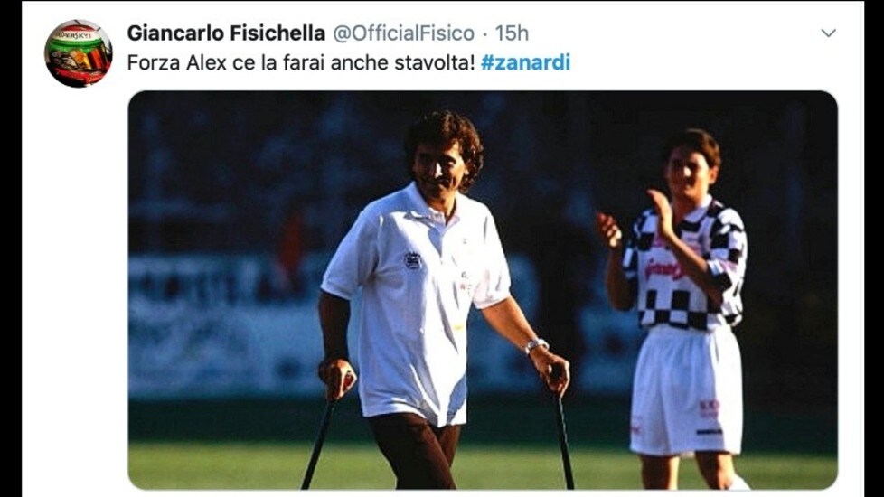Open the #zanardi hashtag link
884x497 pixels.
(x=525, y=62)
